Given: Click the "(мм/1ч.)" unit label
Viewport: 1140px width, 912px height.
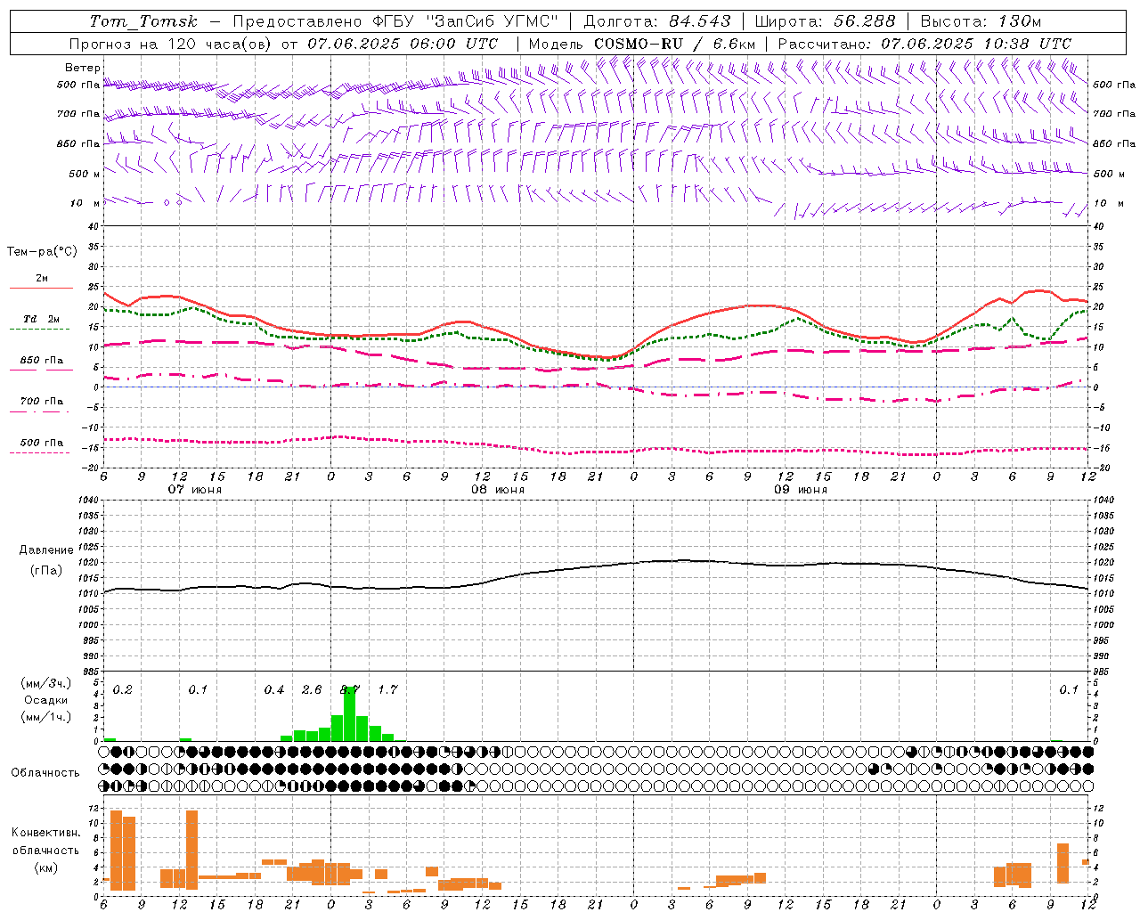Looking at the screenshot, I should pyautogui.click(x=45, y=717).
